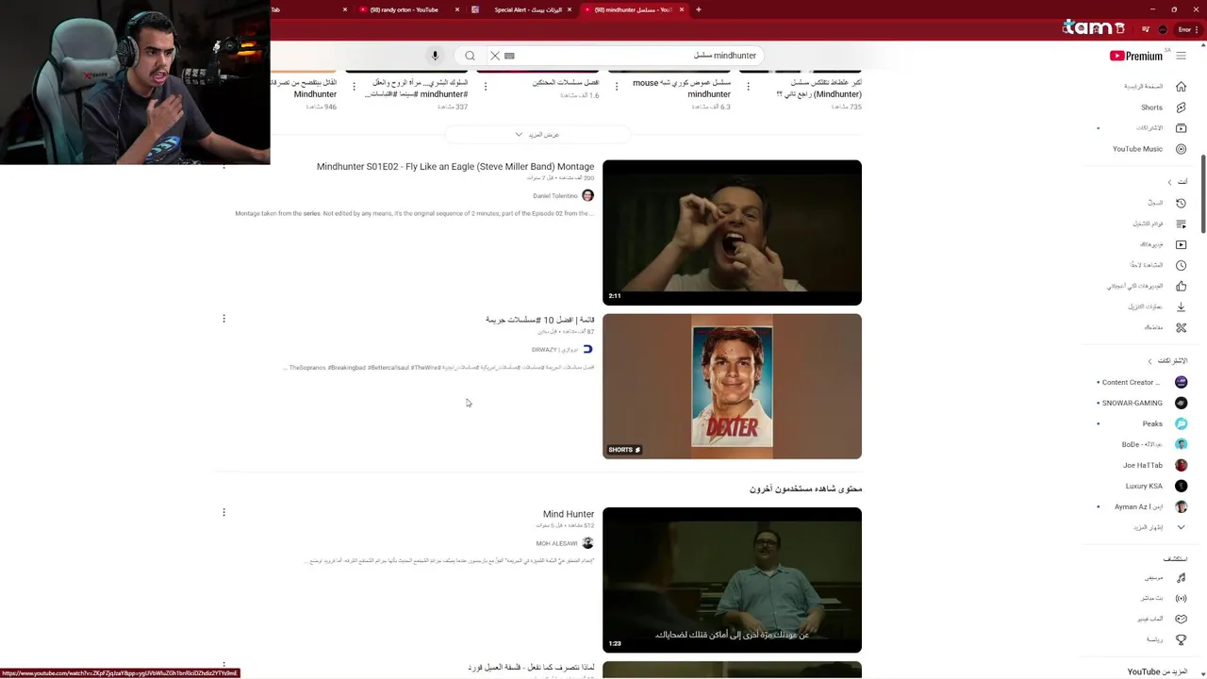Image resolution: width=1207 pixels, height=679 pixels.
Task: Open Liked videos in the sidebar
Action: pyautogui.click(x=1181, y=286)
